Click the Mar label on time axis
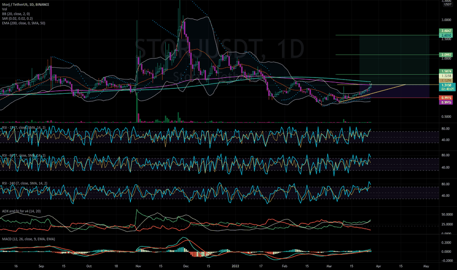Screen dimensions: 457x270 click(x=329, y=266)
